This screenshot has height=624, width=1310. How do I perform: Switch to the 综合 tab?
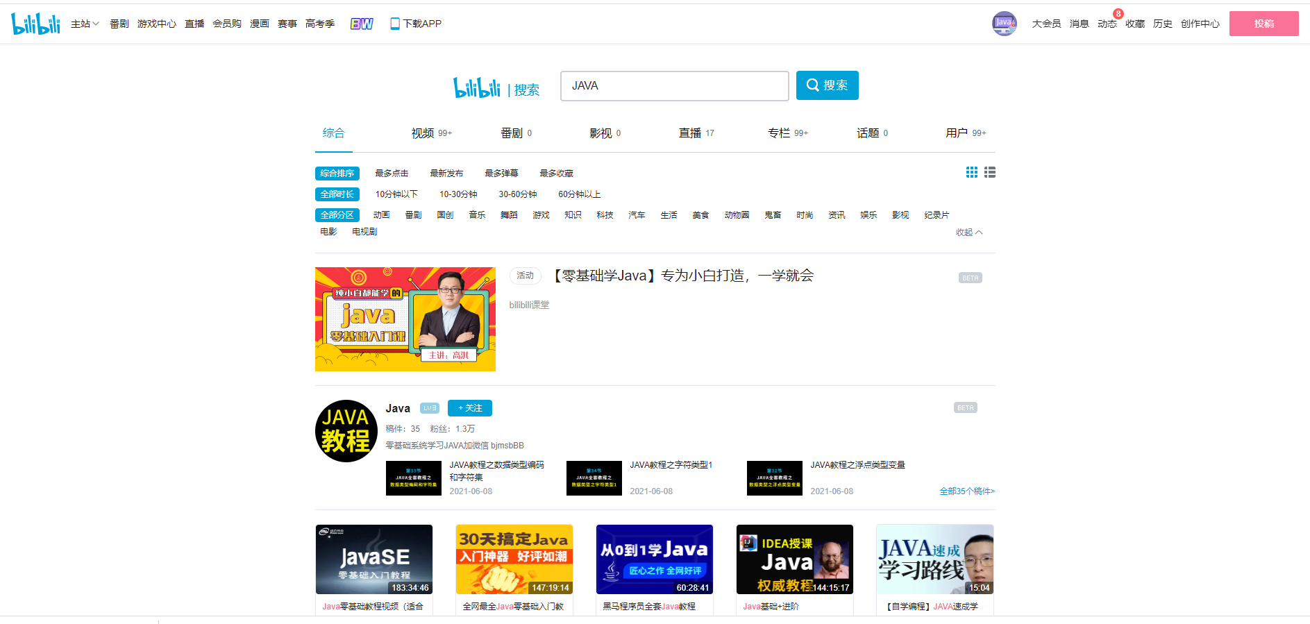coord(333,133)
